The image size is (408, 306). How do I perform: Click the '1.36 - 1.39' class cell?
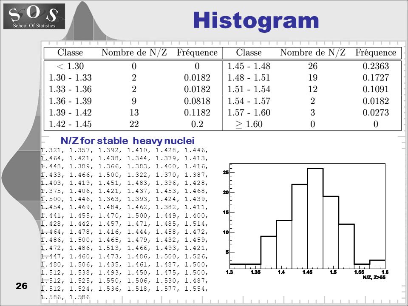tap(70, 101)
